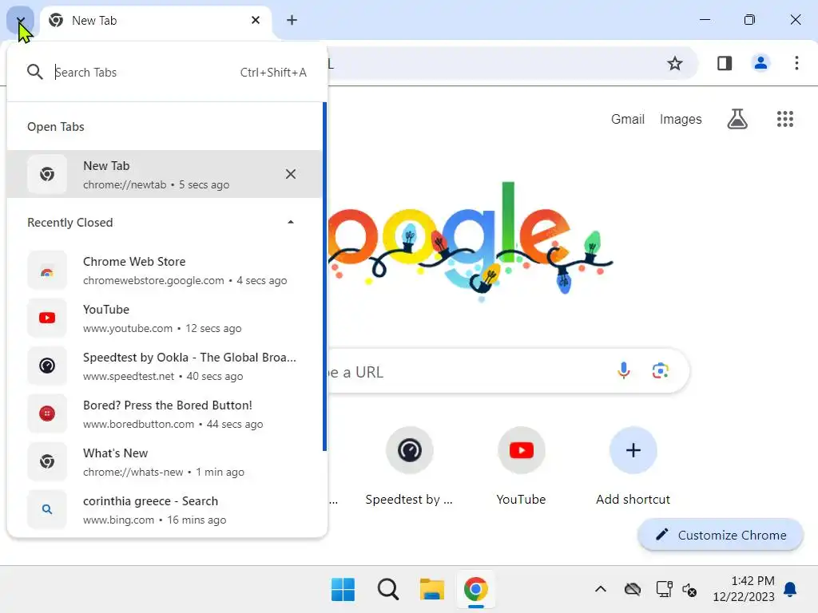Switch to New Tab in Open Tabs list
The image size is (818, 613).
click(165, 174)
